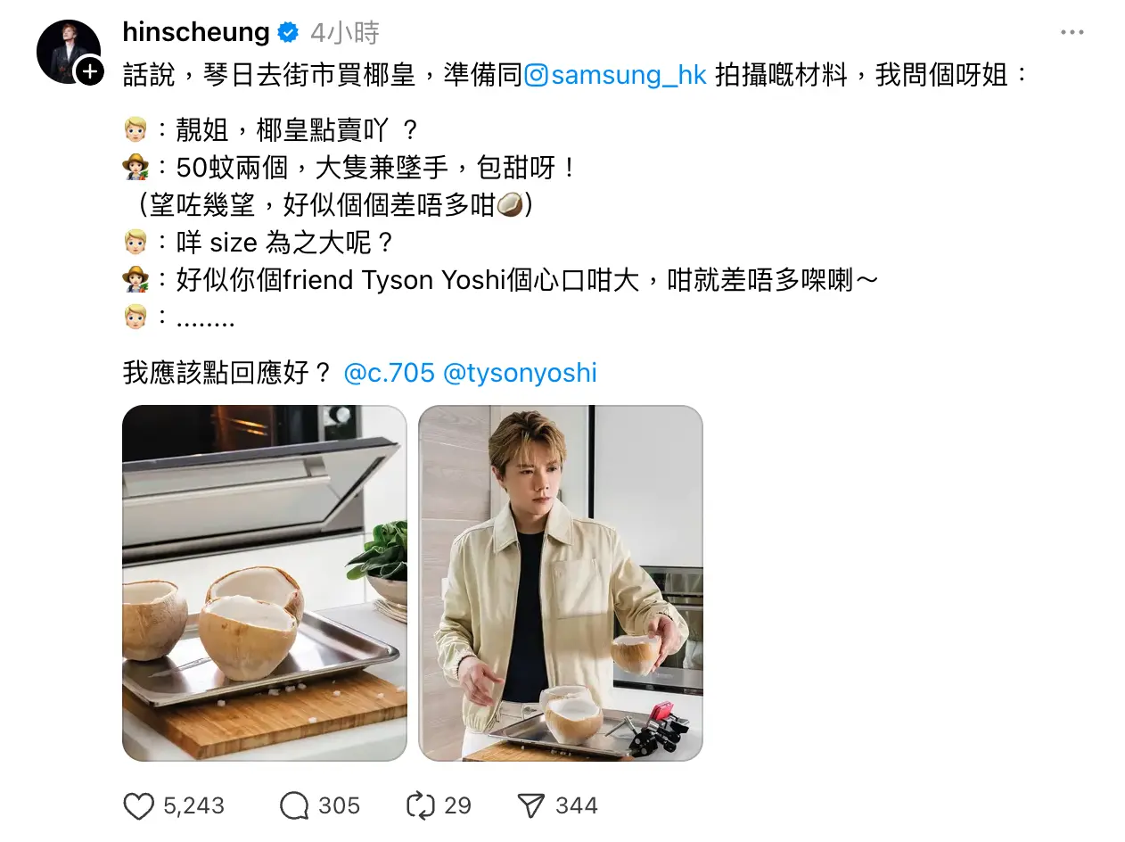Open the three-dot more options menu

pyautogui.click(x=1072, y=33)
